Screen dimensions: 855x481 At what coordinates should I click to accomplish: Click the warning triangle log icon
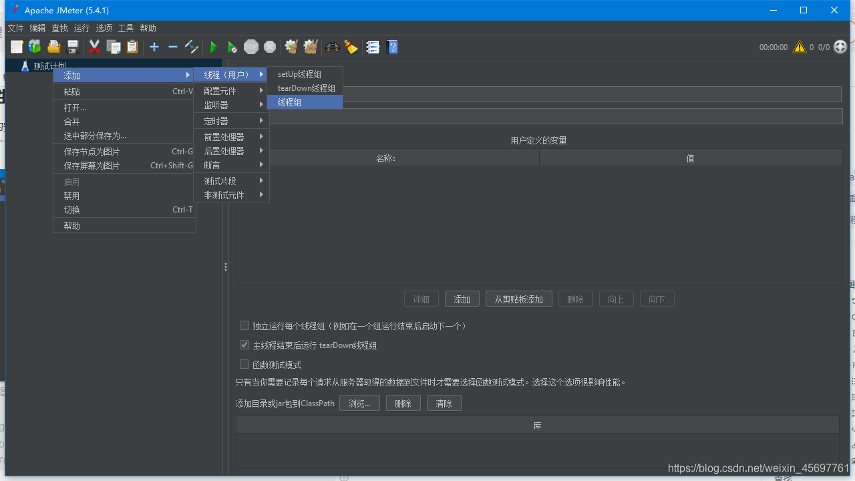pyautogui.click(x=799, y=47)
